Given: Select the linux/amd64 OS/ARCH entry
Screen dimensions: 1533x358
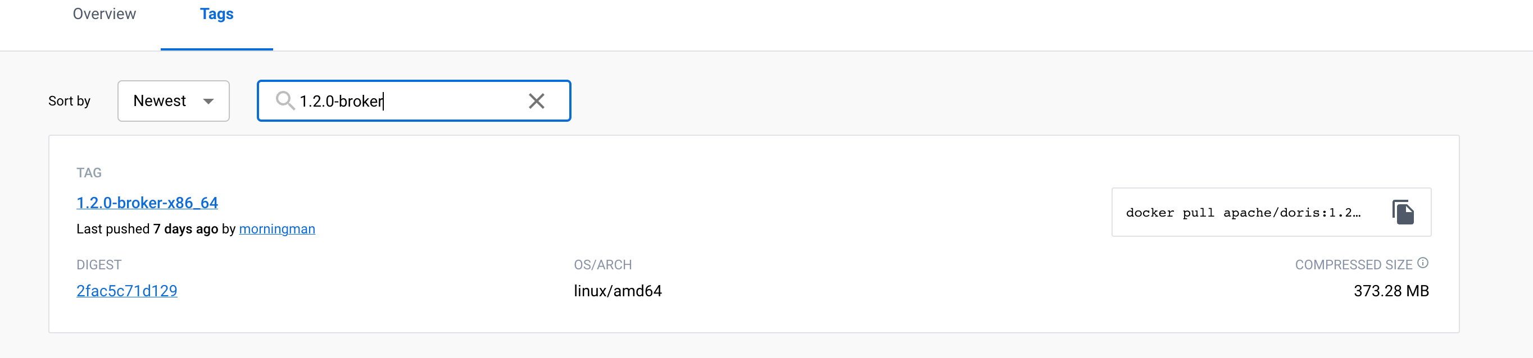Looking at the screenshot, I should (x=617, y=290).
